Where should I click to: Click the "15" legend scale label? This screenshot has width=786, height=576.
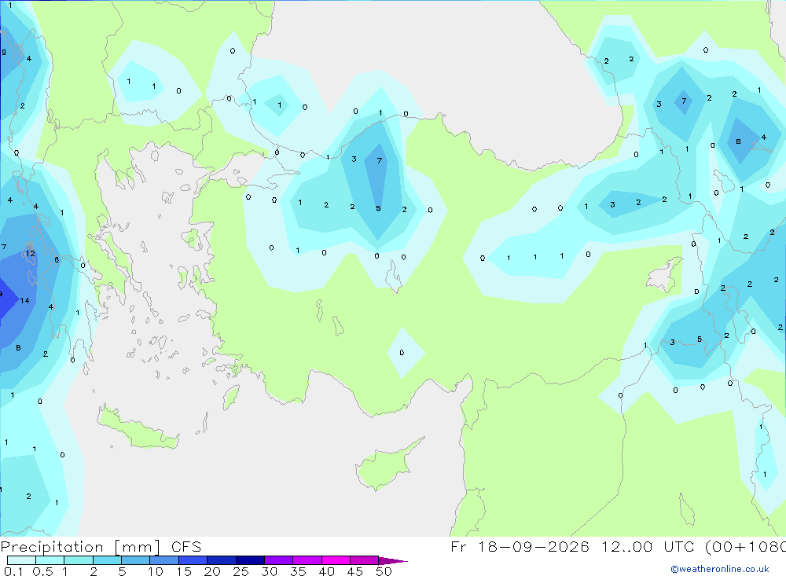coord(184,571)
